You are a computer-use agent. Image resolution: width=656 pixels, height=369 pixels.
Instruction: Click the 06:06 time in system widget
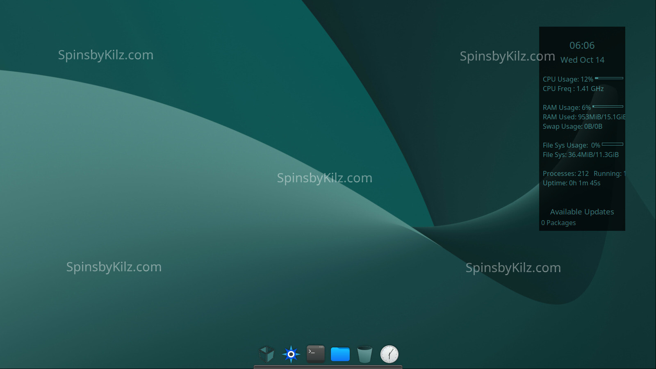(582, 46)
